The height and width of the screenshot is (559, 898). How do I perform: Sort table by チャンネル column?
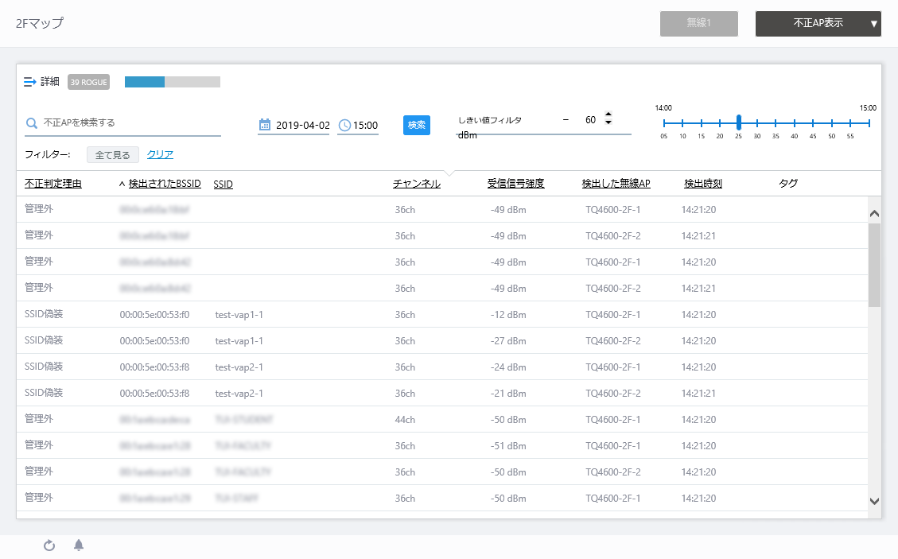point(416,184)
